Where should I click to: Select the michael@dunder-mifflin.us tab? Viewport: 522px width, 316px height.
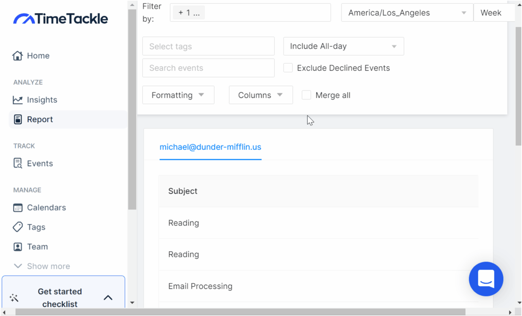210,147
